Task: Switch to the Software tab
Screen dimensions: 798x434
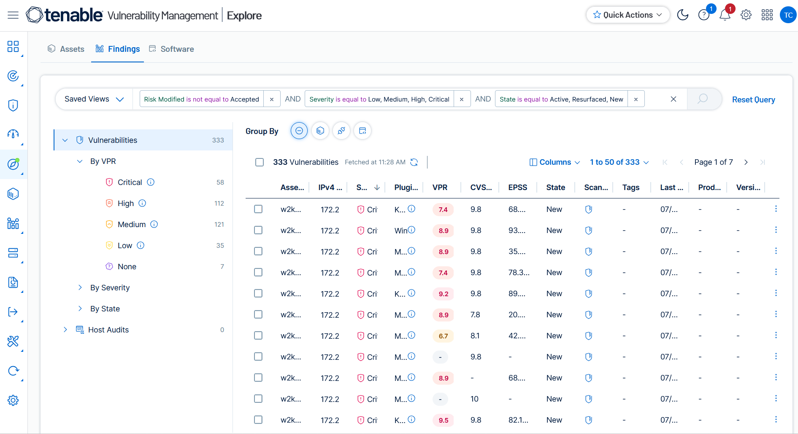Action: tap(171, 49)
